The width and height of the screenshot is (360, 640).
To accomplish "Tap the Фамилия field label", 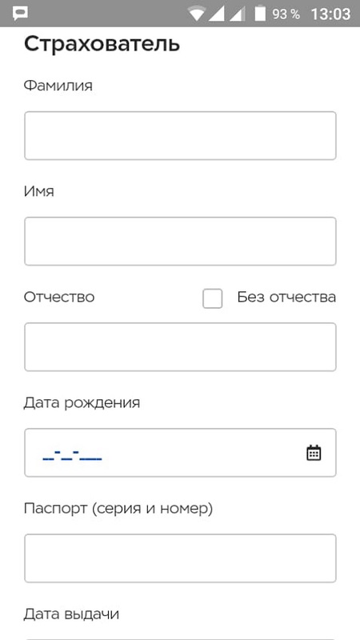I will [58, 86].
